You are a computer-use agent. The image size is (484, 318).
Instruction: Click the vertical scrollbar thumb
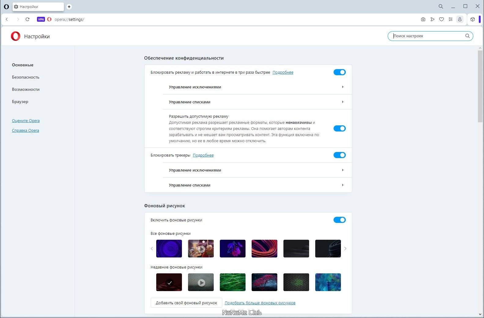tap(480, 87)
